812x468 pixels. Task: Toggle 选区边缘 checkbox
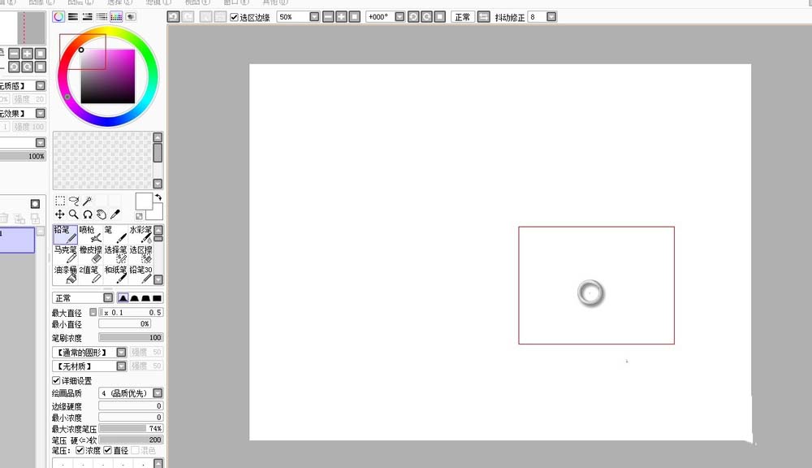tap(234, 17)
